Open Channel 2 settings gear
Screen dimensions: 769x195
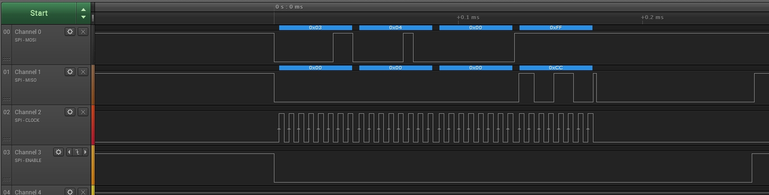coord(70,112)
